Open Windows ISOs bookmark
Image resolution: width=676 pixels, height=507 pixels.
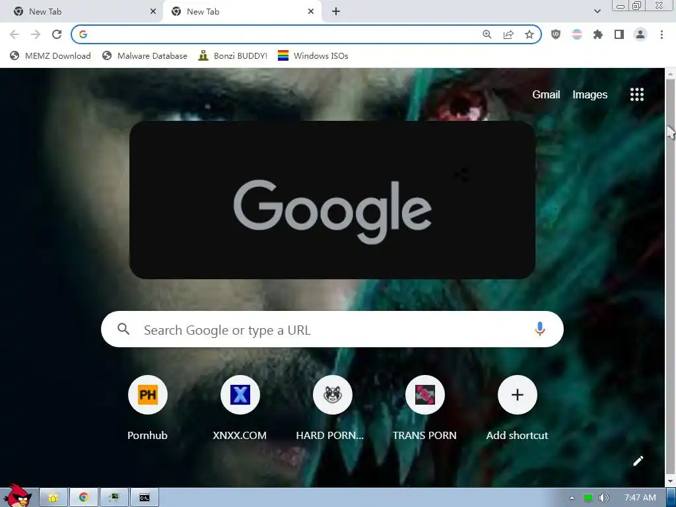(313, 55)
